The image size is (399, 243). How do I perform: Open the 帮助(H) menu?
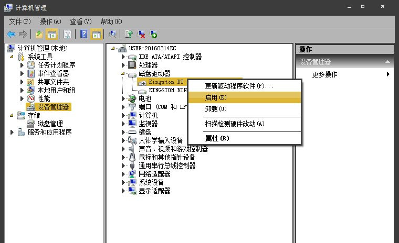111,21
